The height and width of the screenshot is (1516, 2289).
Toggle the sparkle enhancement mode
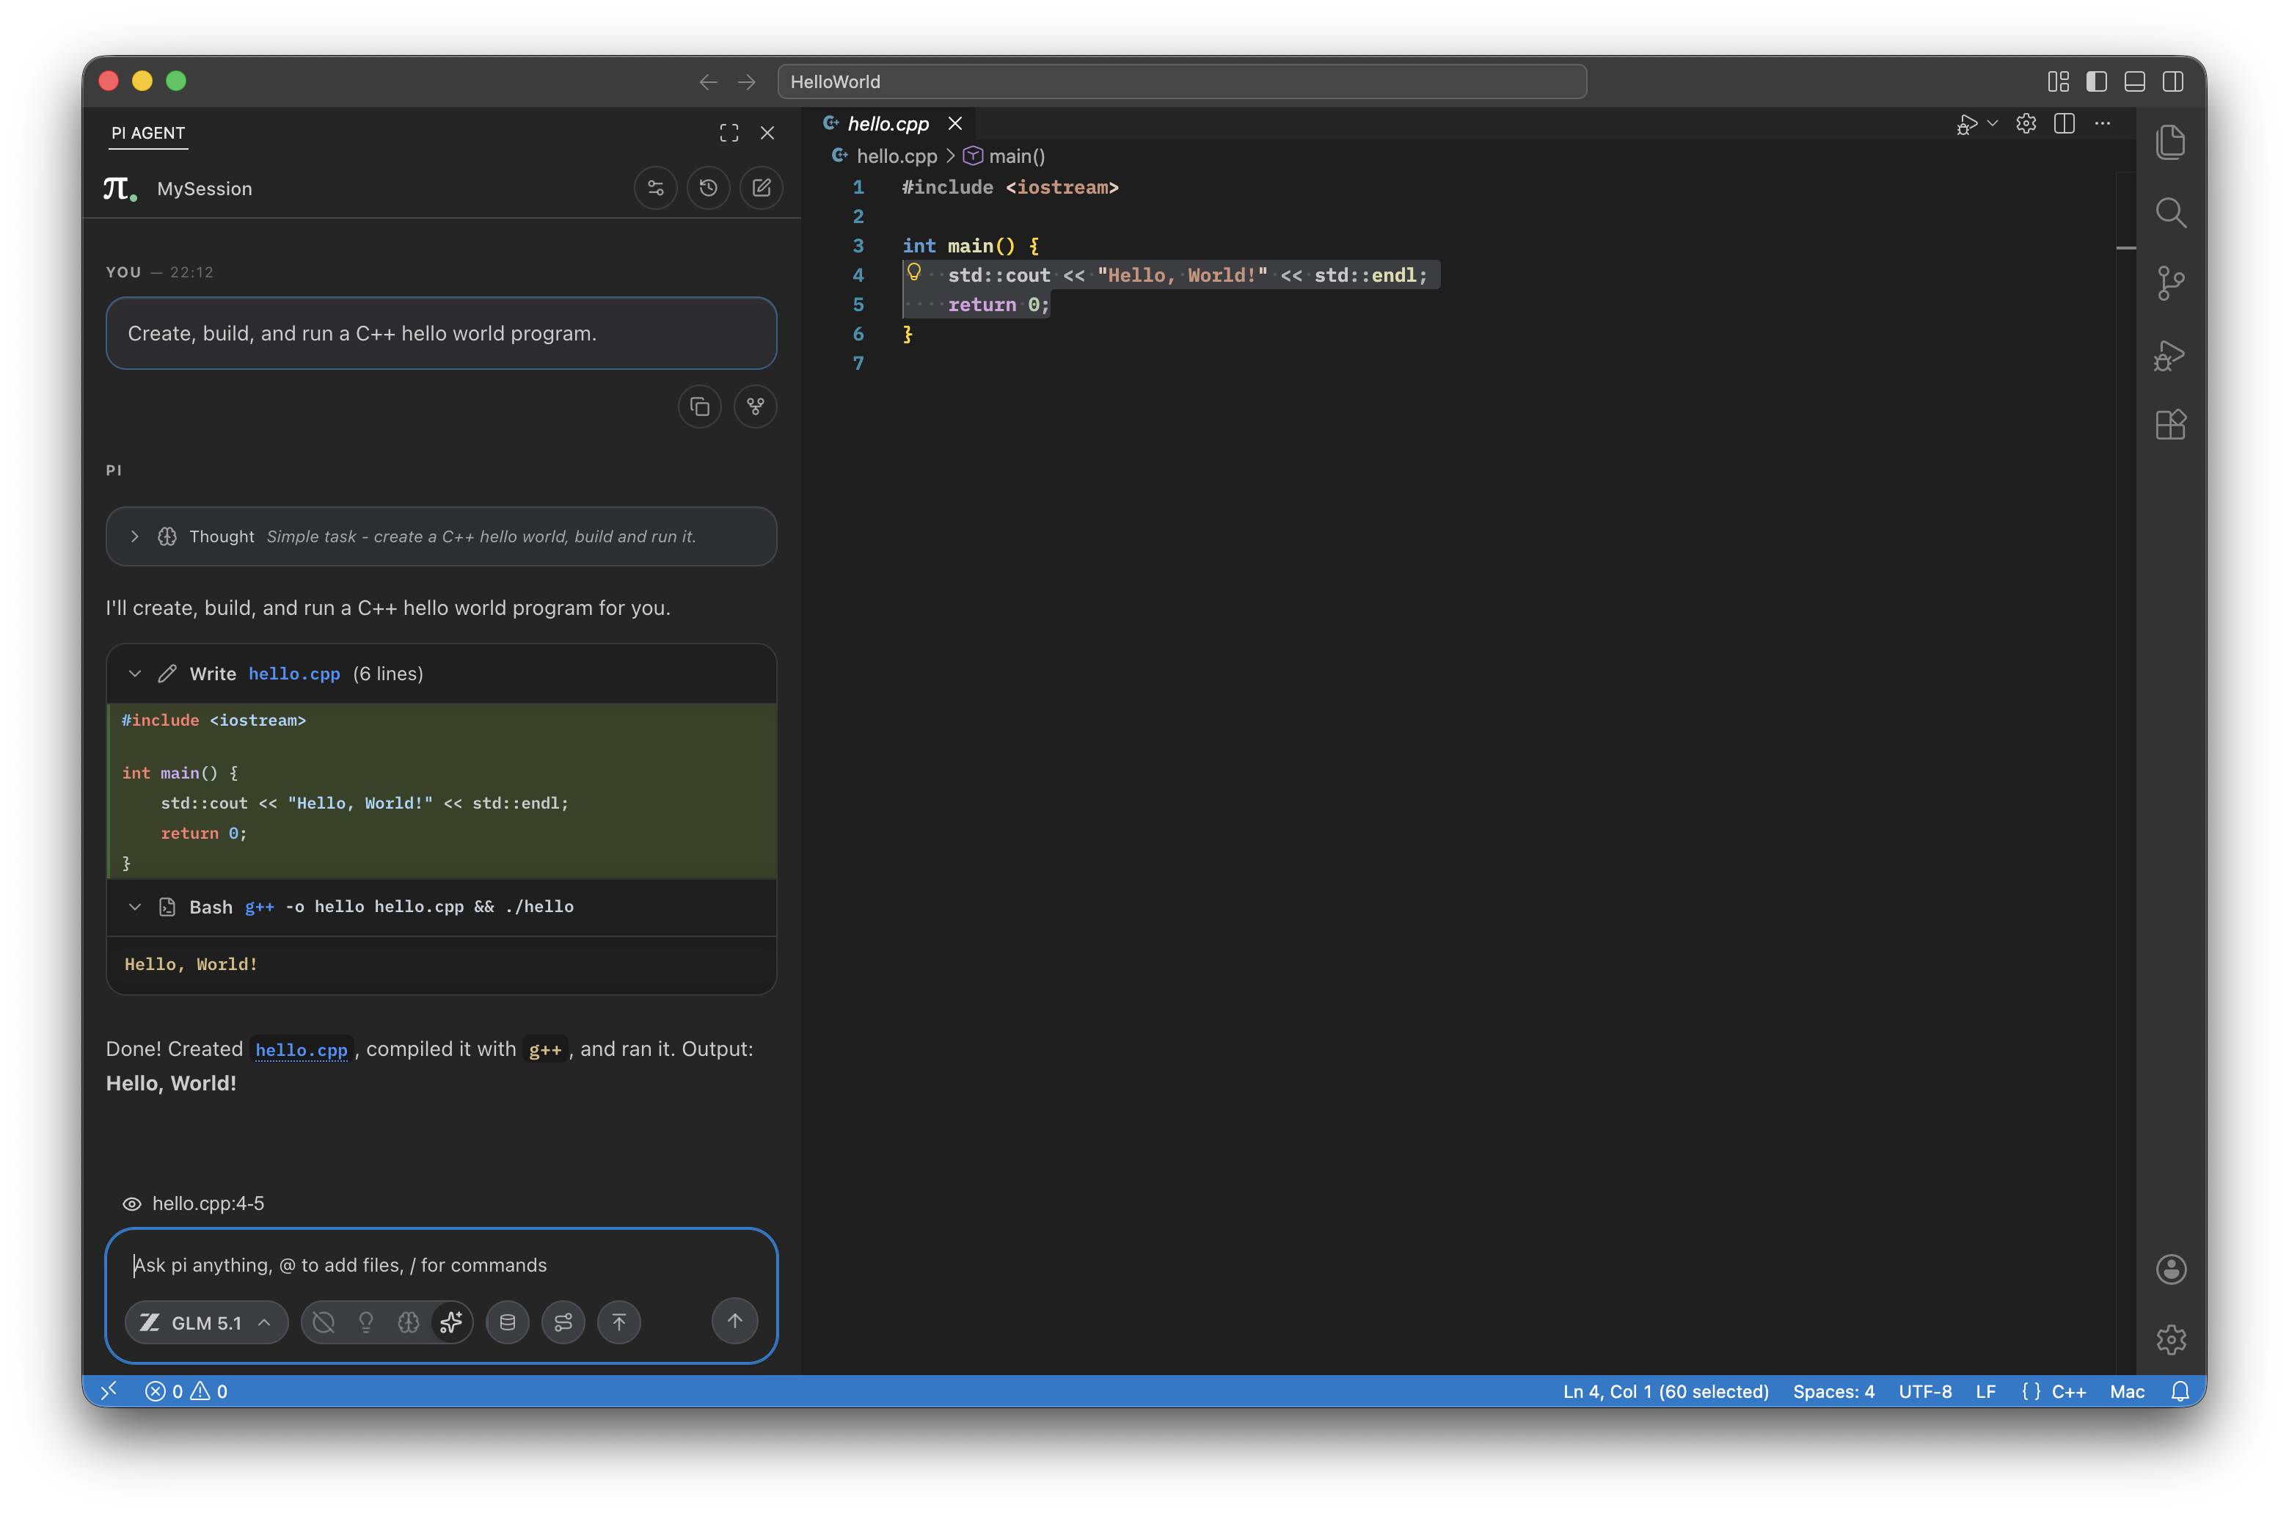click(450, 1322)
